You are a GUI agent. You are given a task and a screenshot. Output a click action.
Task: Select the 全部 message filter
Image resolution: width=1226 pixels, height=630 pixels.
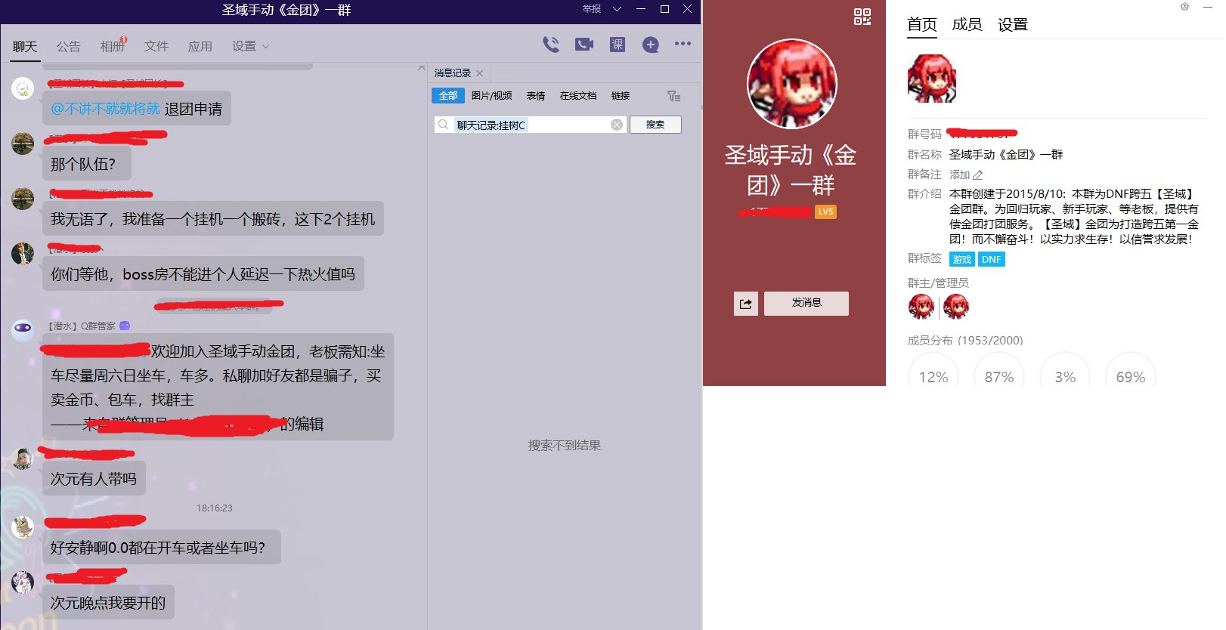[x=448, y=96]
